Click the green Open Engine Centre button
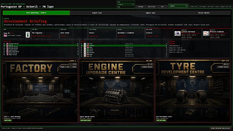 point(86,120)
